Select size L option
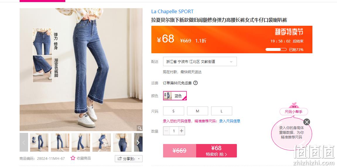This screenshot has height=168, width=337. (222, 111)
